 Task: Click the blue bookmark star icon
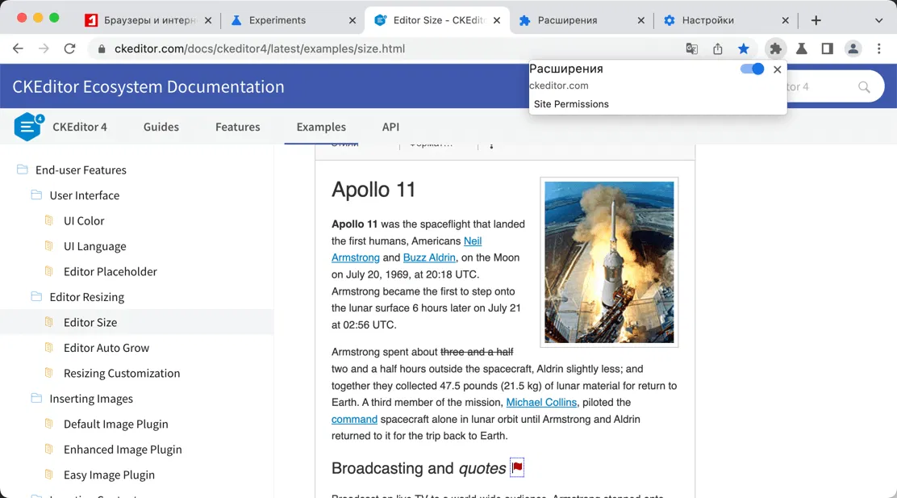743,48
